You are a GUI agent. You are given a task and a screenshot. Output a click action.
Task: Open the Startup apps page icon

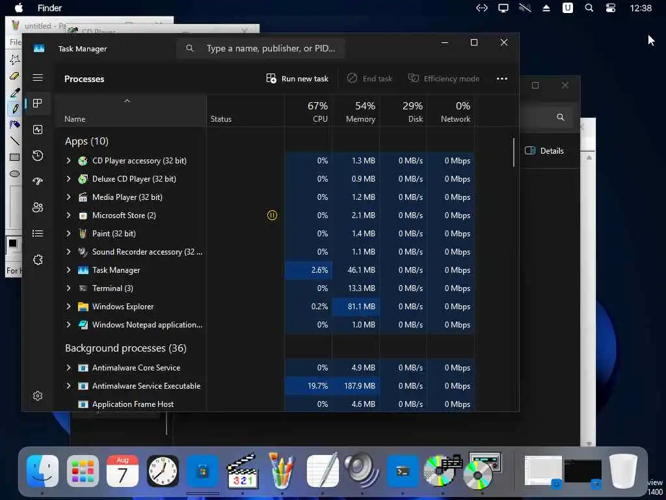pos(38,182)
